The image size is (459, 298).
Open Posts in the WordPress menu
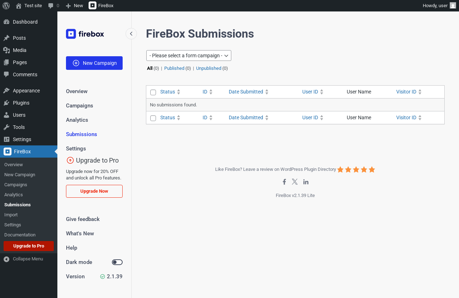29,38
